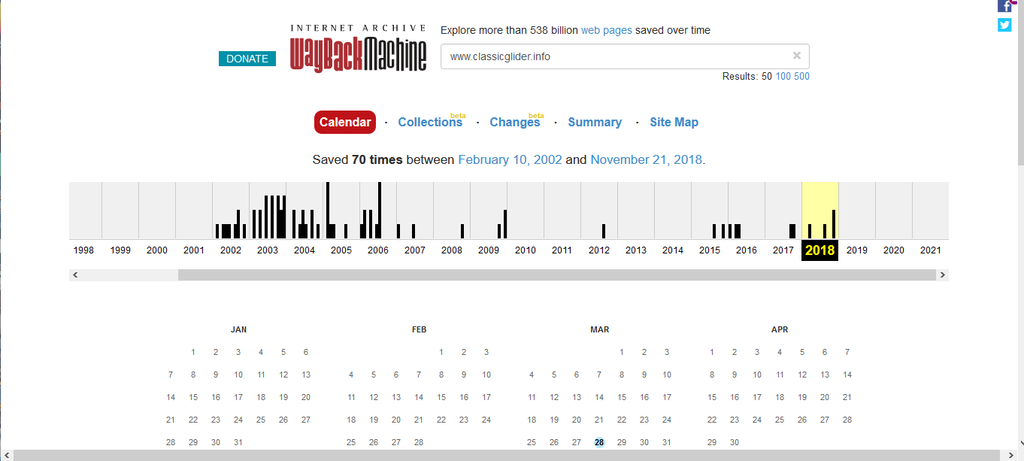Click the APR month heading

coord(780,330)
